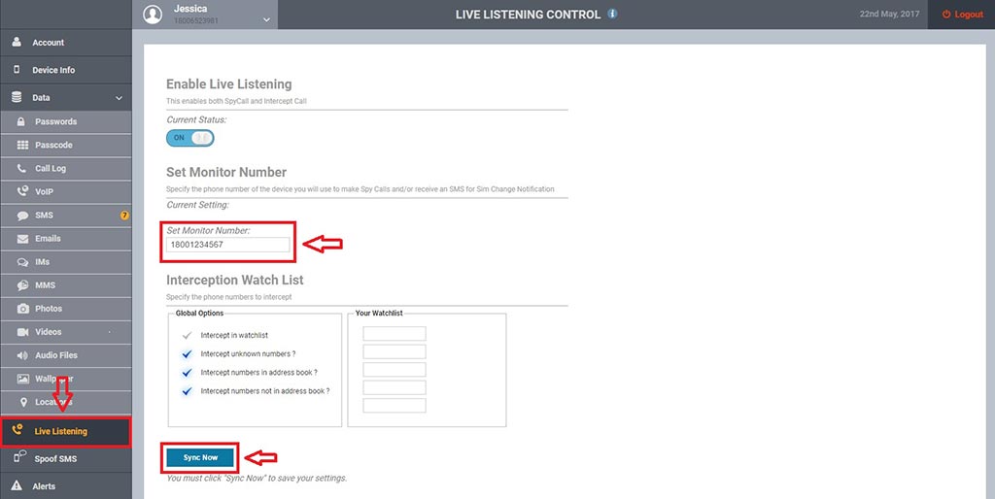Click the Alerts warning triangle icon
The image size is (995, 499).
[x=17, y=485]
